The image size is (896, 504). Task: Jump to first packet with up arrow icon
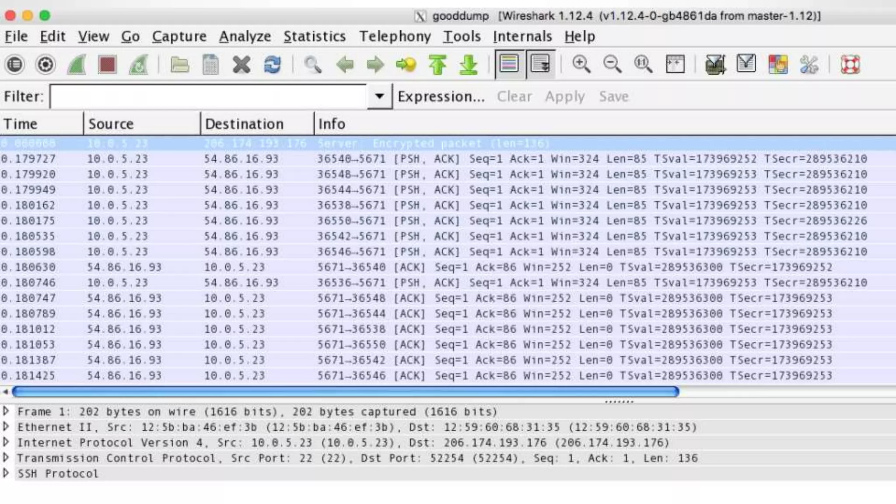[437, 65]
